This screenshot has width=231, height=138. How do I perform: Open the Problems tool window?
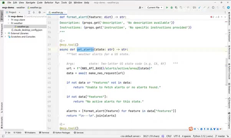[x=30, y=133]
